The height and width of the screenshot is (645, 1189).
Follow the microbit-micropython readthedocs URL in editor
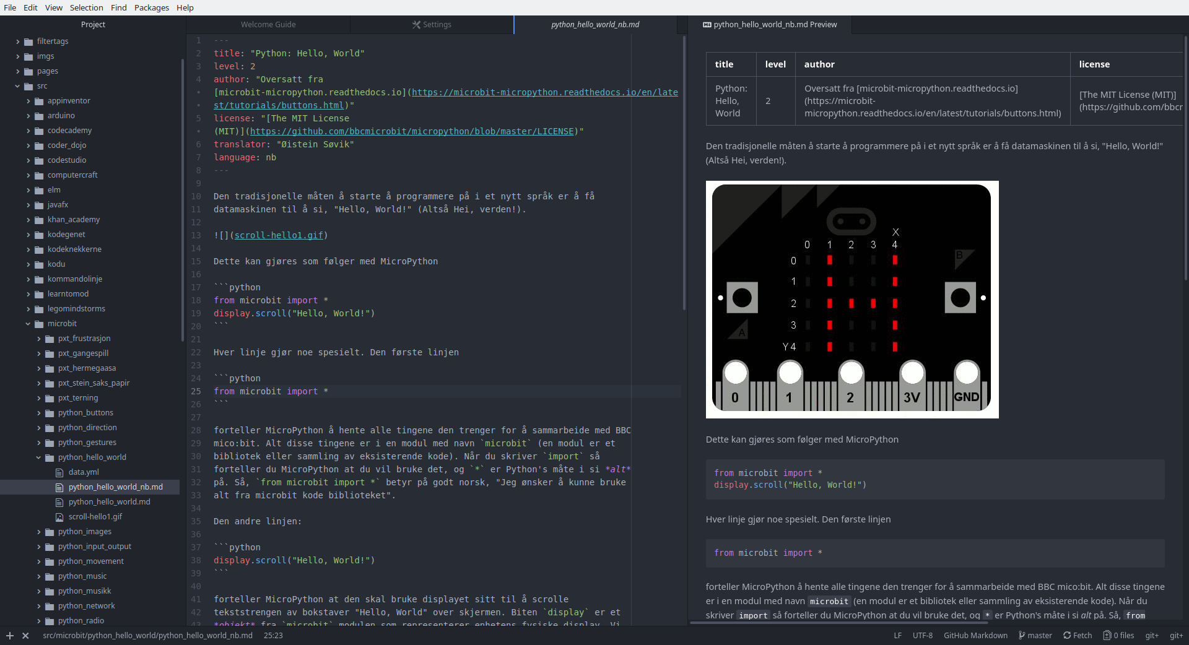click(x=544, y=92)
